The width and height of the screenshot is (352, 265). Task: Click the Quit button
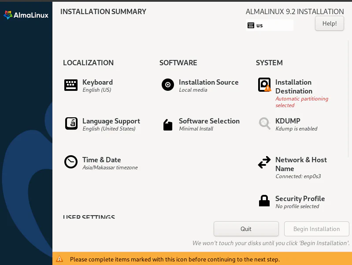[x=246, y=229]
